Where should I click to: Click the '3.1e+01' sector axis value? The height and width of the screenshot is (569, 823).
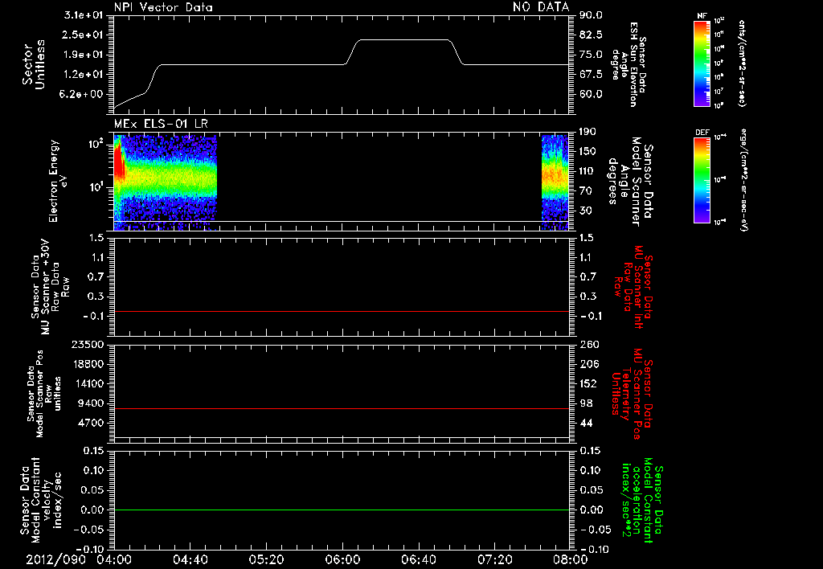(x=84, y=15)
